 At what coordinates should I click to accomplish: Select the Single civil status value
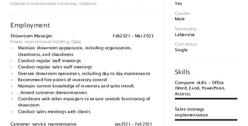(x=181, y=50)
